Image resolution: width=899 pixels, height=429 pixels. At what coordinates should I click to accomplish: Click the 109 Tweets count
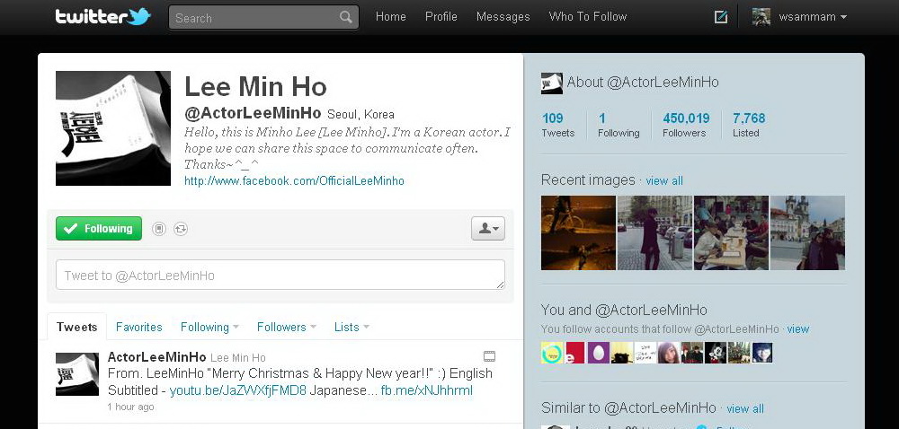tap(558, 125)
